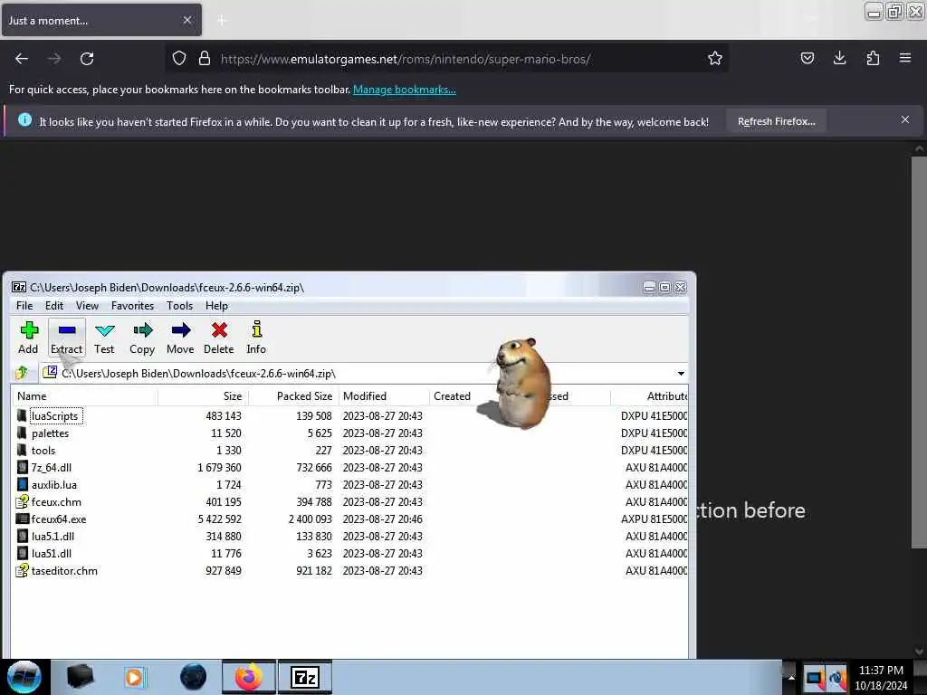
Task: View site security padlock information
Action: (x=205, y=59)
